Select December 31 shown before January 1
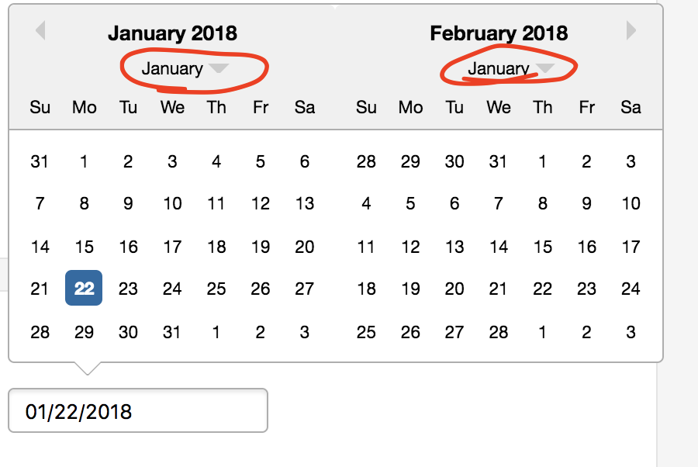Image resolution: width=698 pixels, height=467 pixels. pyautogui.click(x=40, y=161)
